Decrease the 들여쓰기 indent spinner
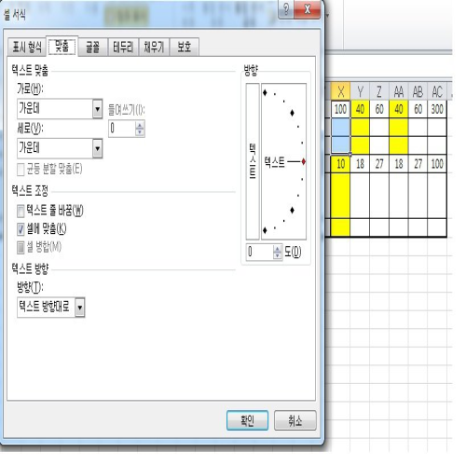 [140, 132]
